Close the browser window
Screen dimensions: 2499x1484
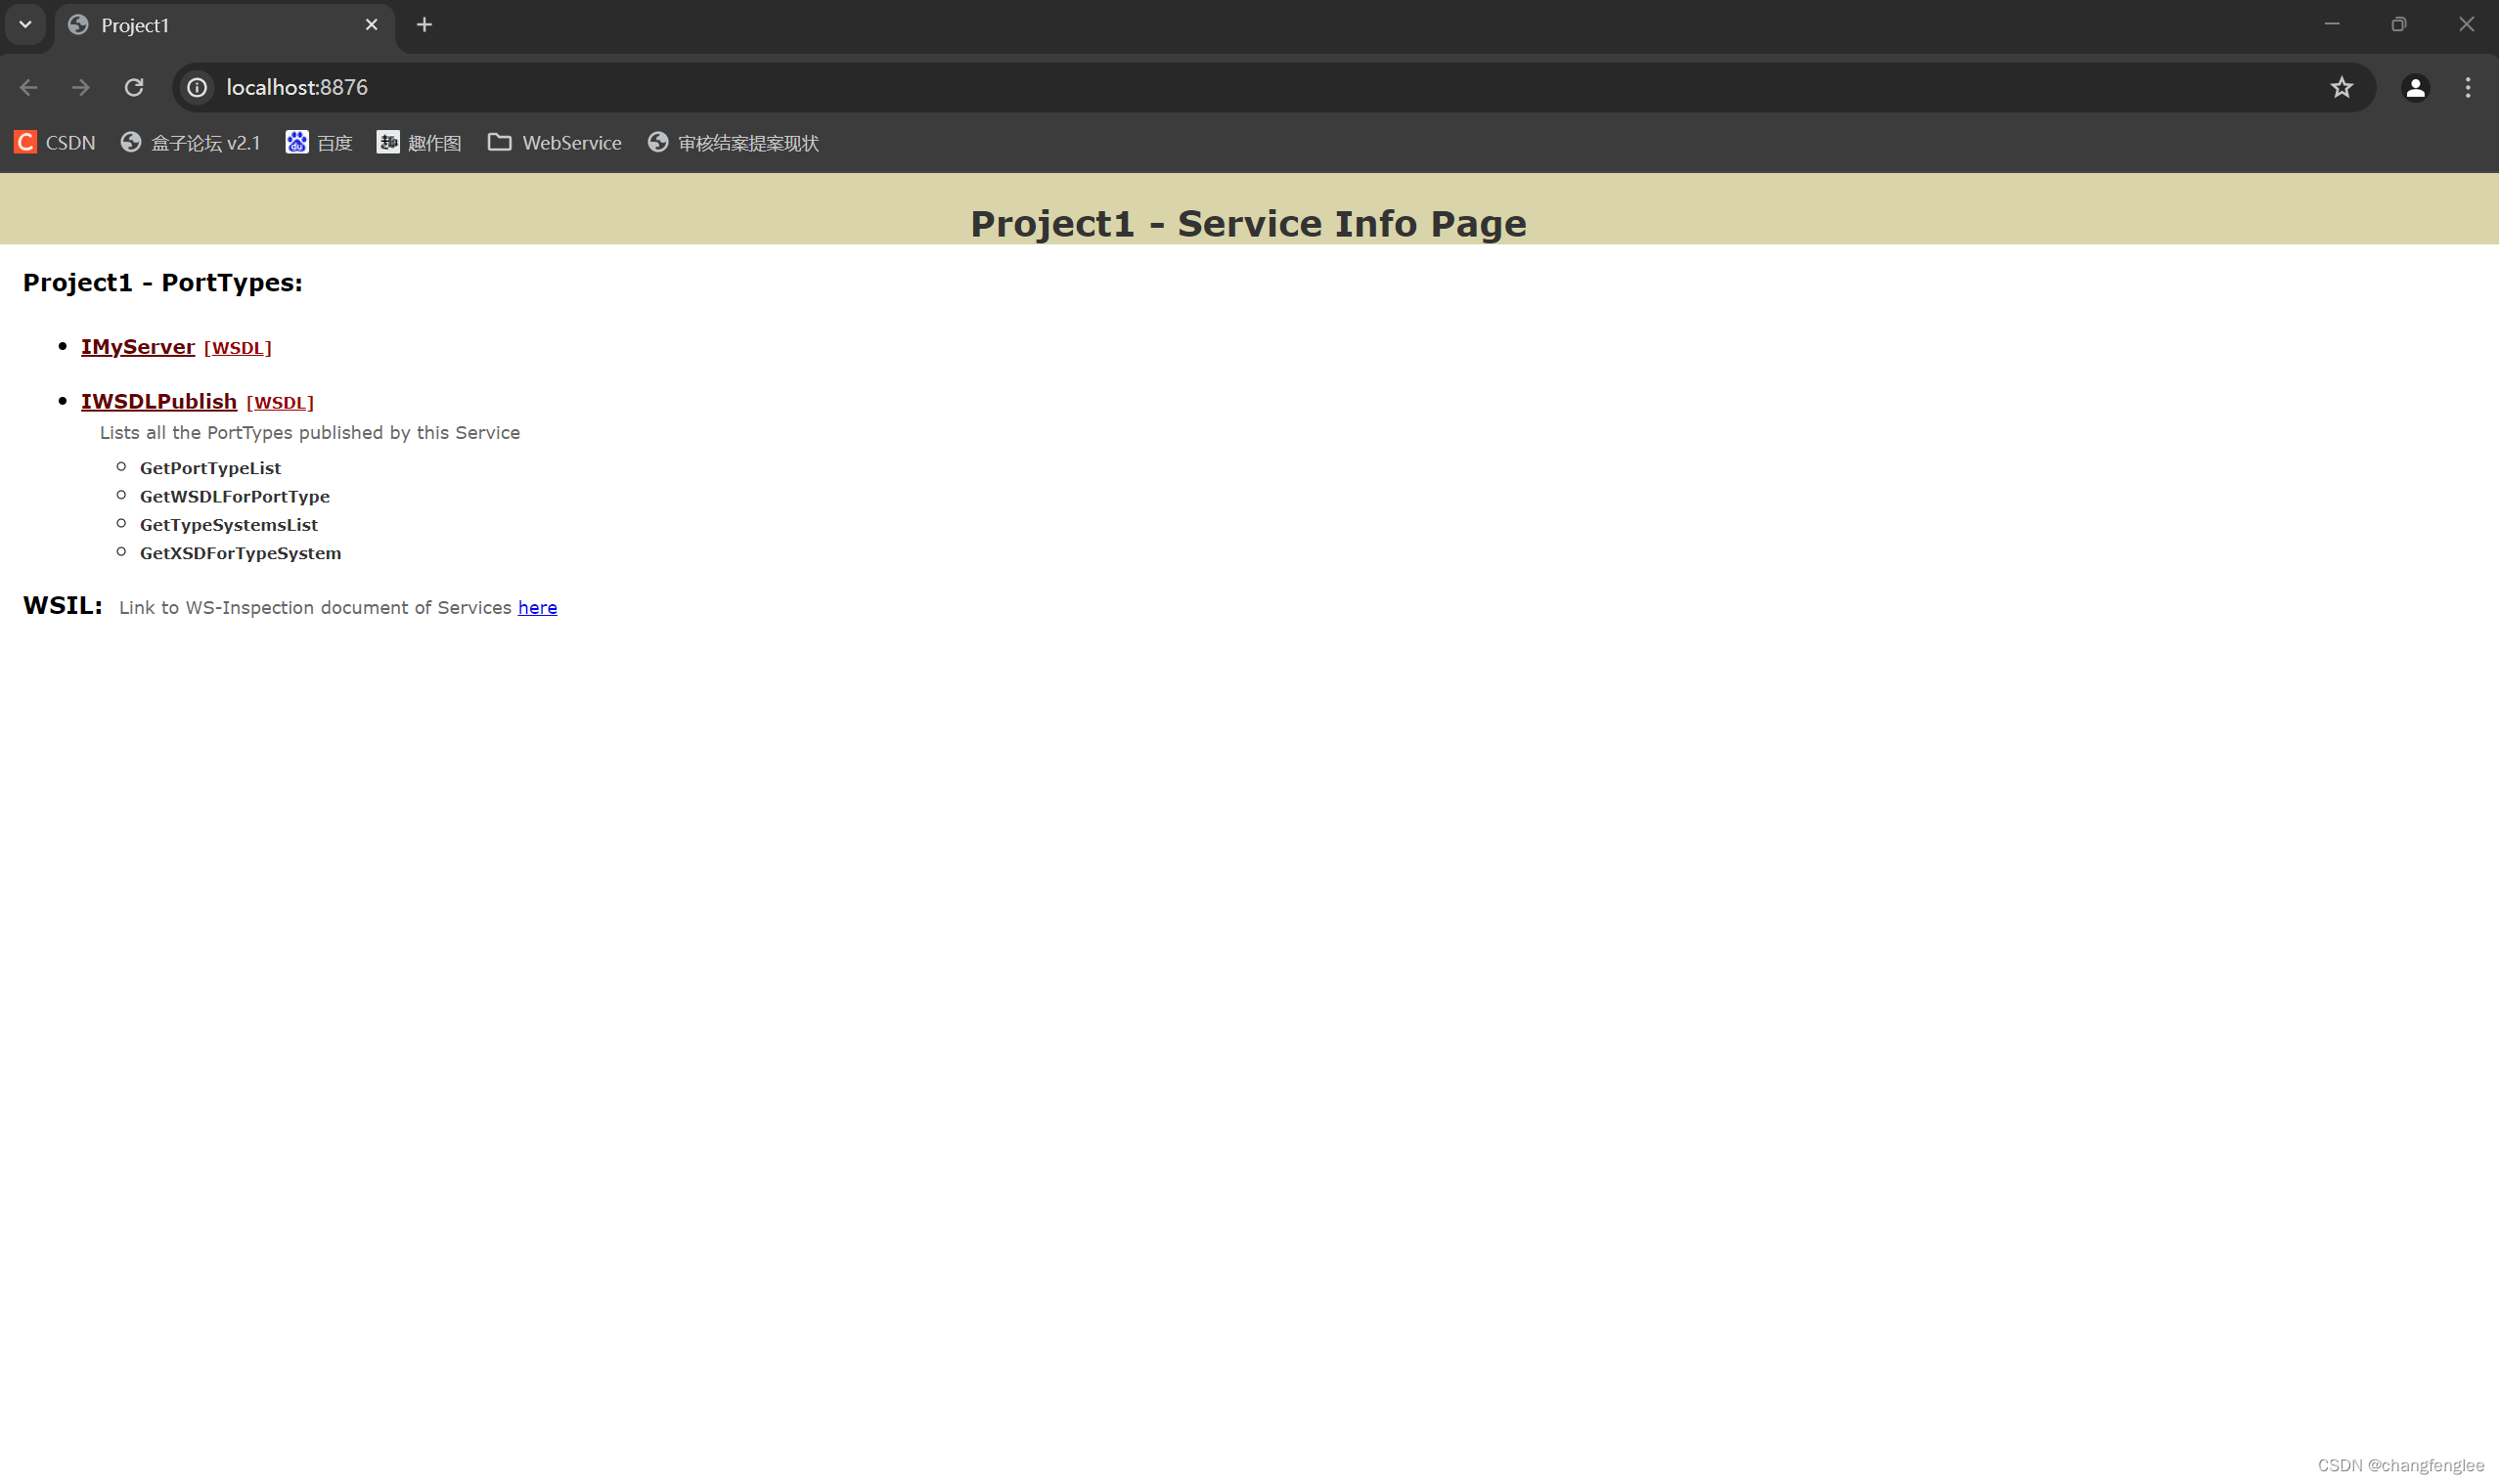coord(2466,24)
